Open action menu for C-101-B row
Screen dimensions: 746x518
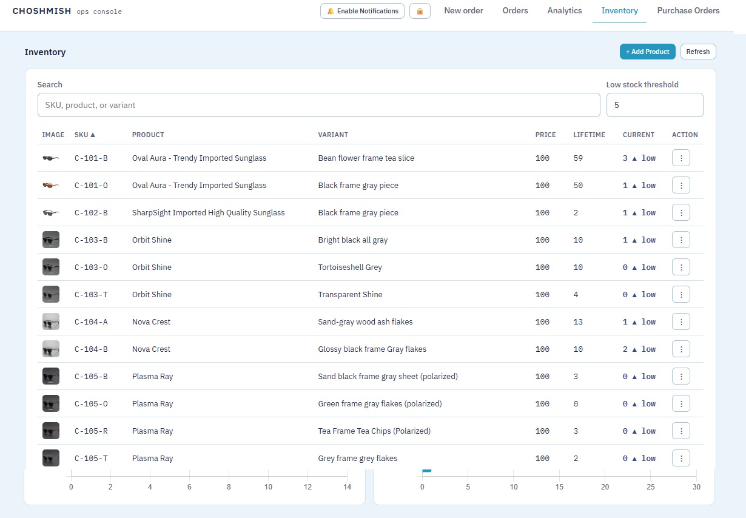681,158
